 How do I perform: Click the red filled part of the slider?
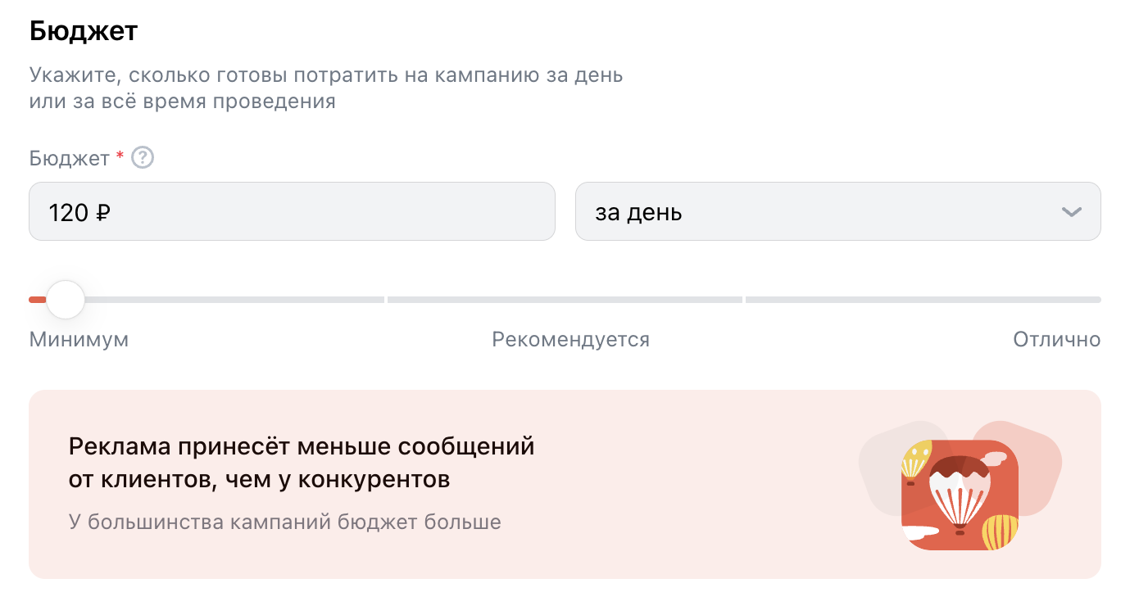[x=37, y=300]
